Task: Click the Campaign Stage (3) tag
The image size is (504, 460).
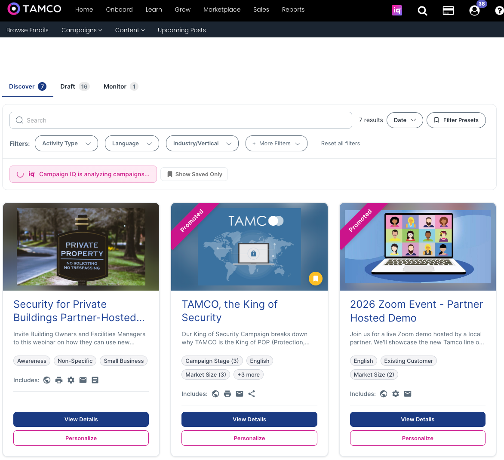Action: [212, 361]
